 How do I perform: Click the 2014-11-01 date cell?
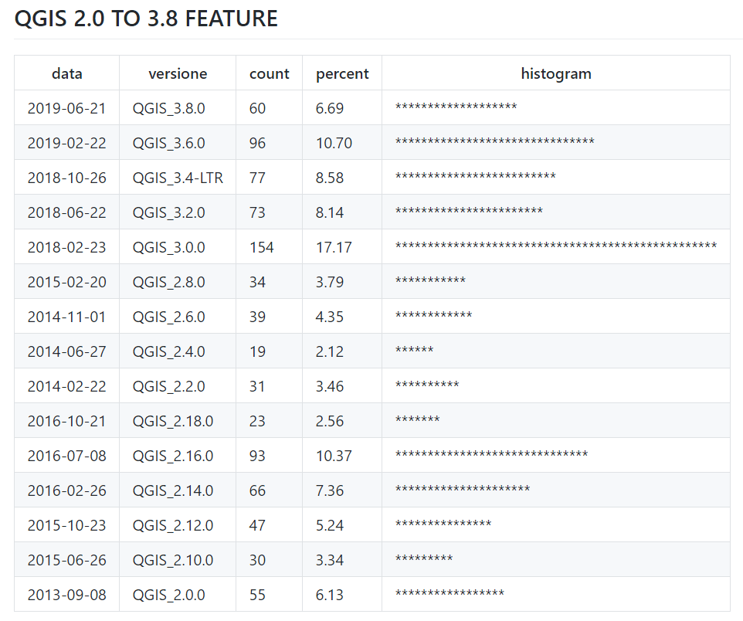point(66,317)
